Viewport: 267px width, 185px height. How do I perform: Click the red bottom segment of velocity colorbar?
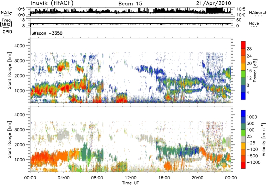click(x=243, y=165)
